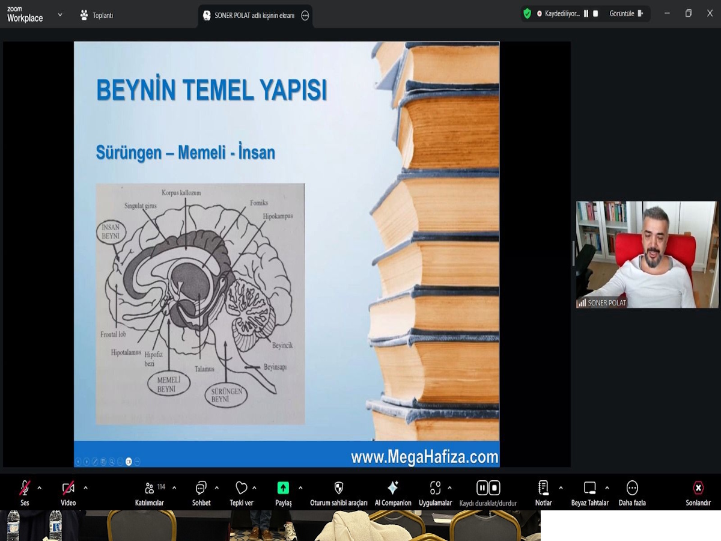Open Daha fazla more options
The width and height of the screenshot is (721, 541).
click(x=632, y=488)
